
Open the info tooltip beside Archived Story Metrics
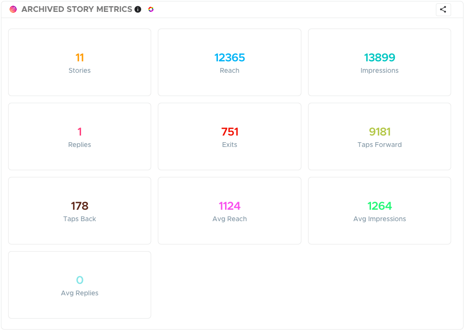138,9
